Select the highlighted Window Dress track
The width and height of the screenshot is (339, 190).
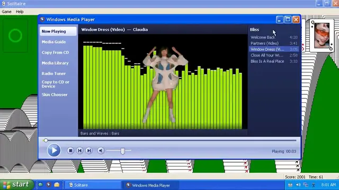coord(274,49)
